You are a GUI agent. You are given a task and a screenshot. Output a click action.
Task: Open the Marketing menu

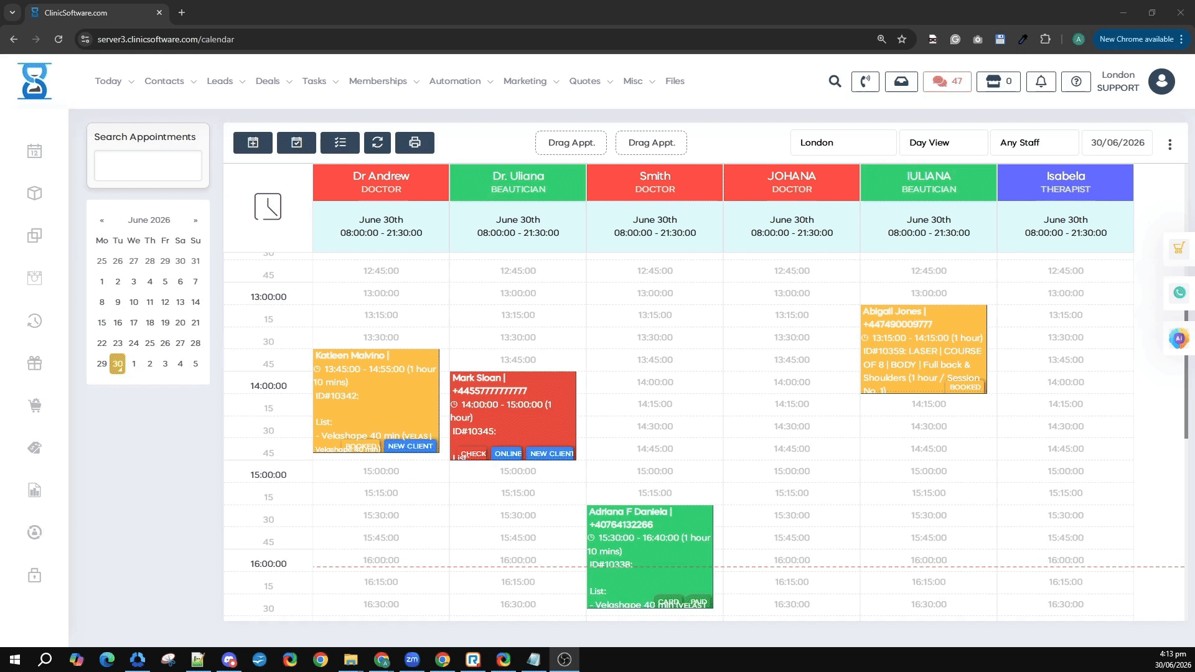531,82
